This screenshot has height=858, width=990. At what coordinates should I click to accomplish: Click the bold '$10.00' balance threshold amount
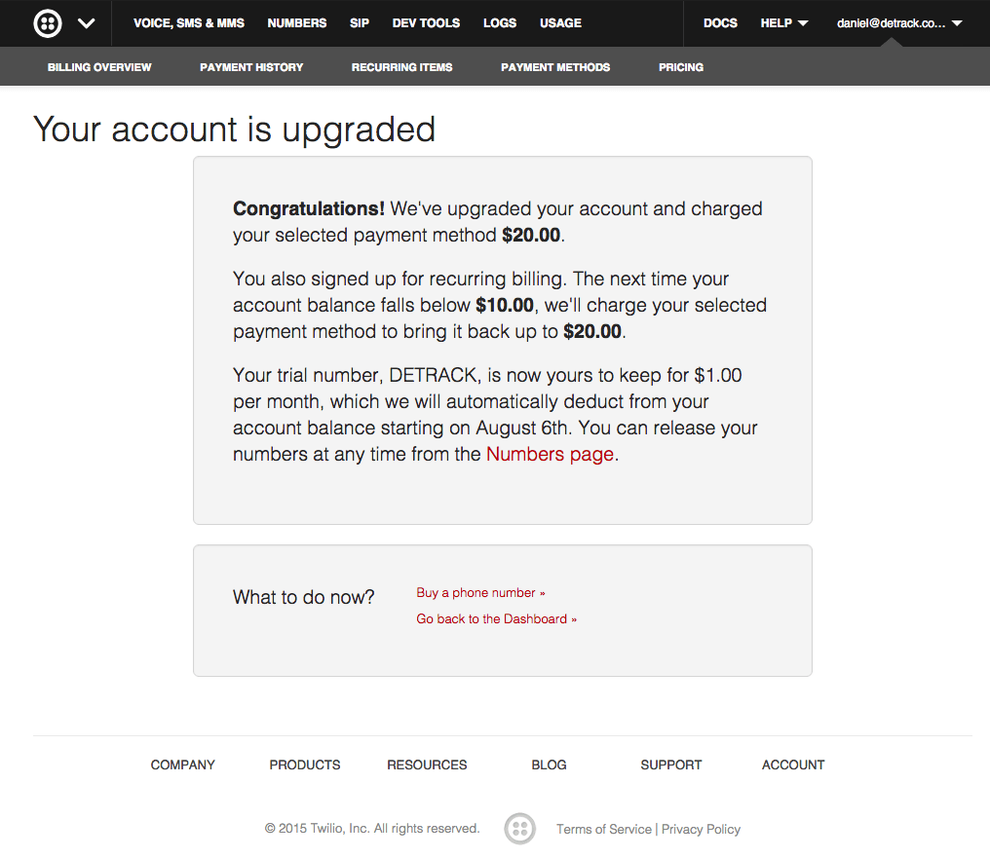505,306
